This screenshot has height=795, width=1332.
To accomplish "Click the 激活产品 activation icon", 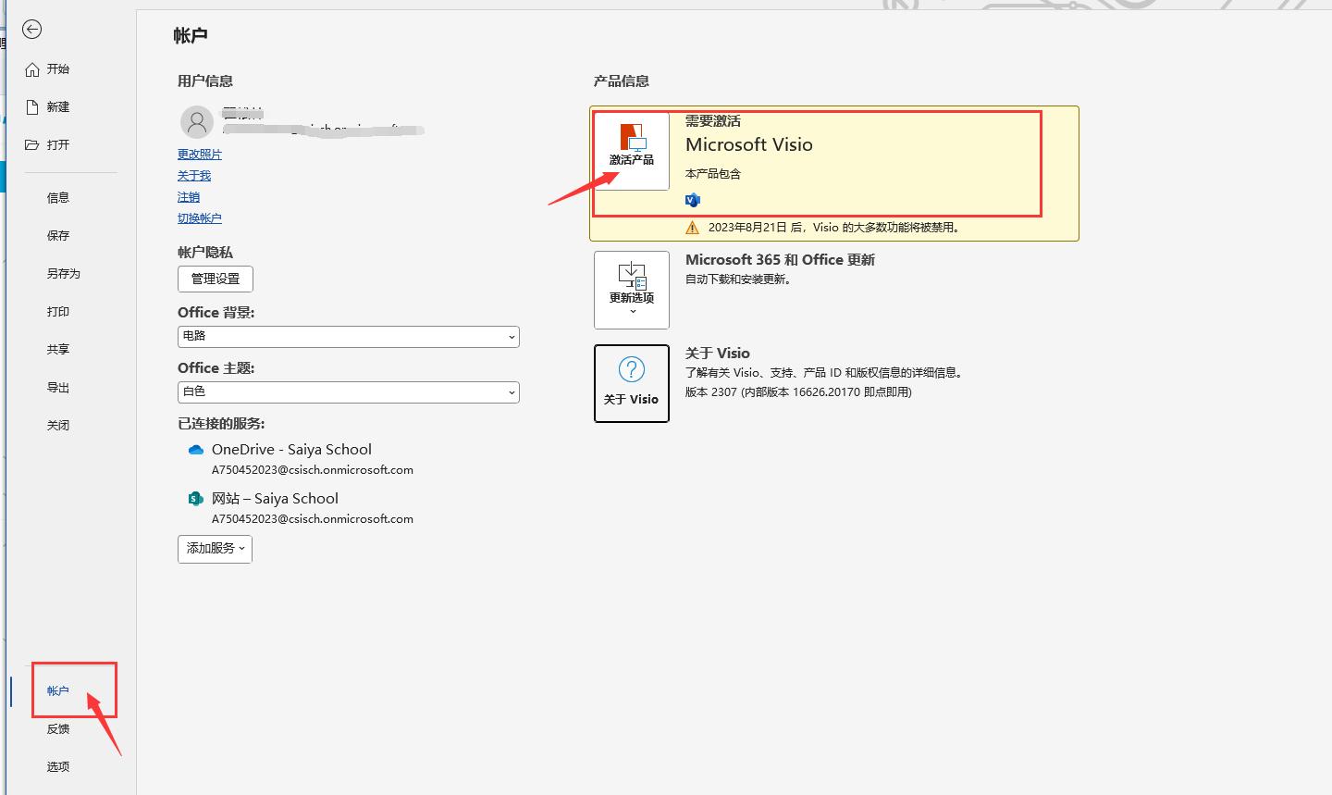I will (x=632, y=148).
